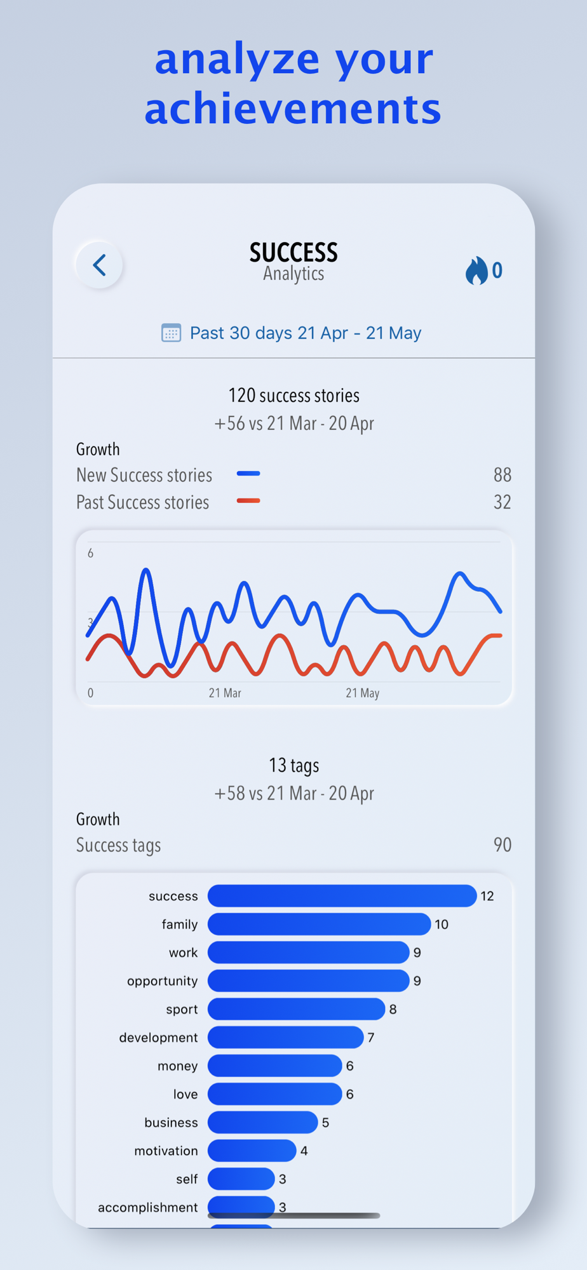Select the 'money' tag bar
587x1270 pixels.
(274, 1066)
